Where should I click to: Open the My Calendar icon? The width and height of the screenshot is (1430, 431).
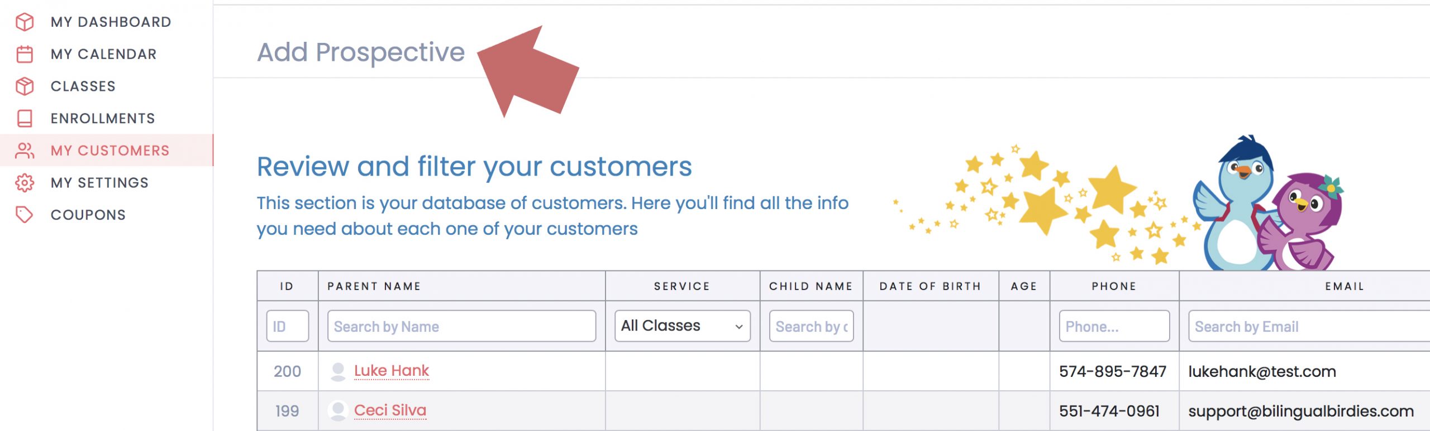[x=25, y=54]
